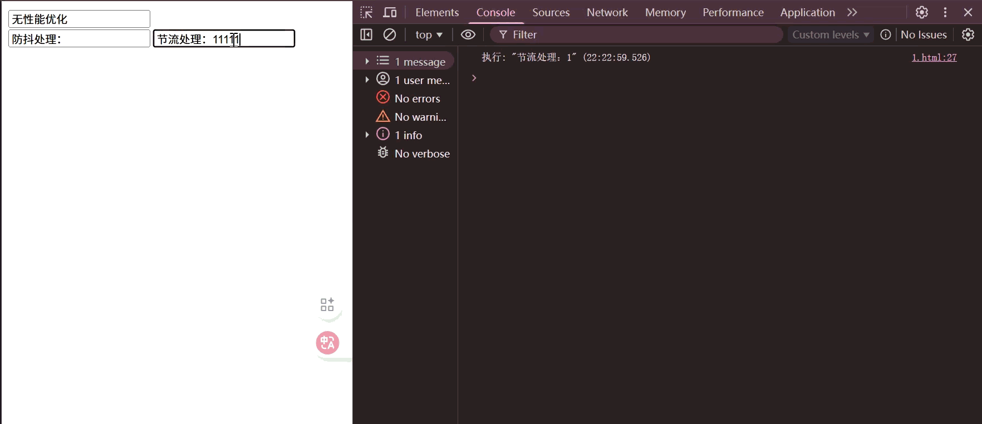Open the Sources tab

[551, 12]
